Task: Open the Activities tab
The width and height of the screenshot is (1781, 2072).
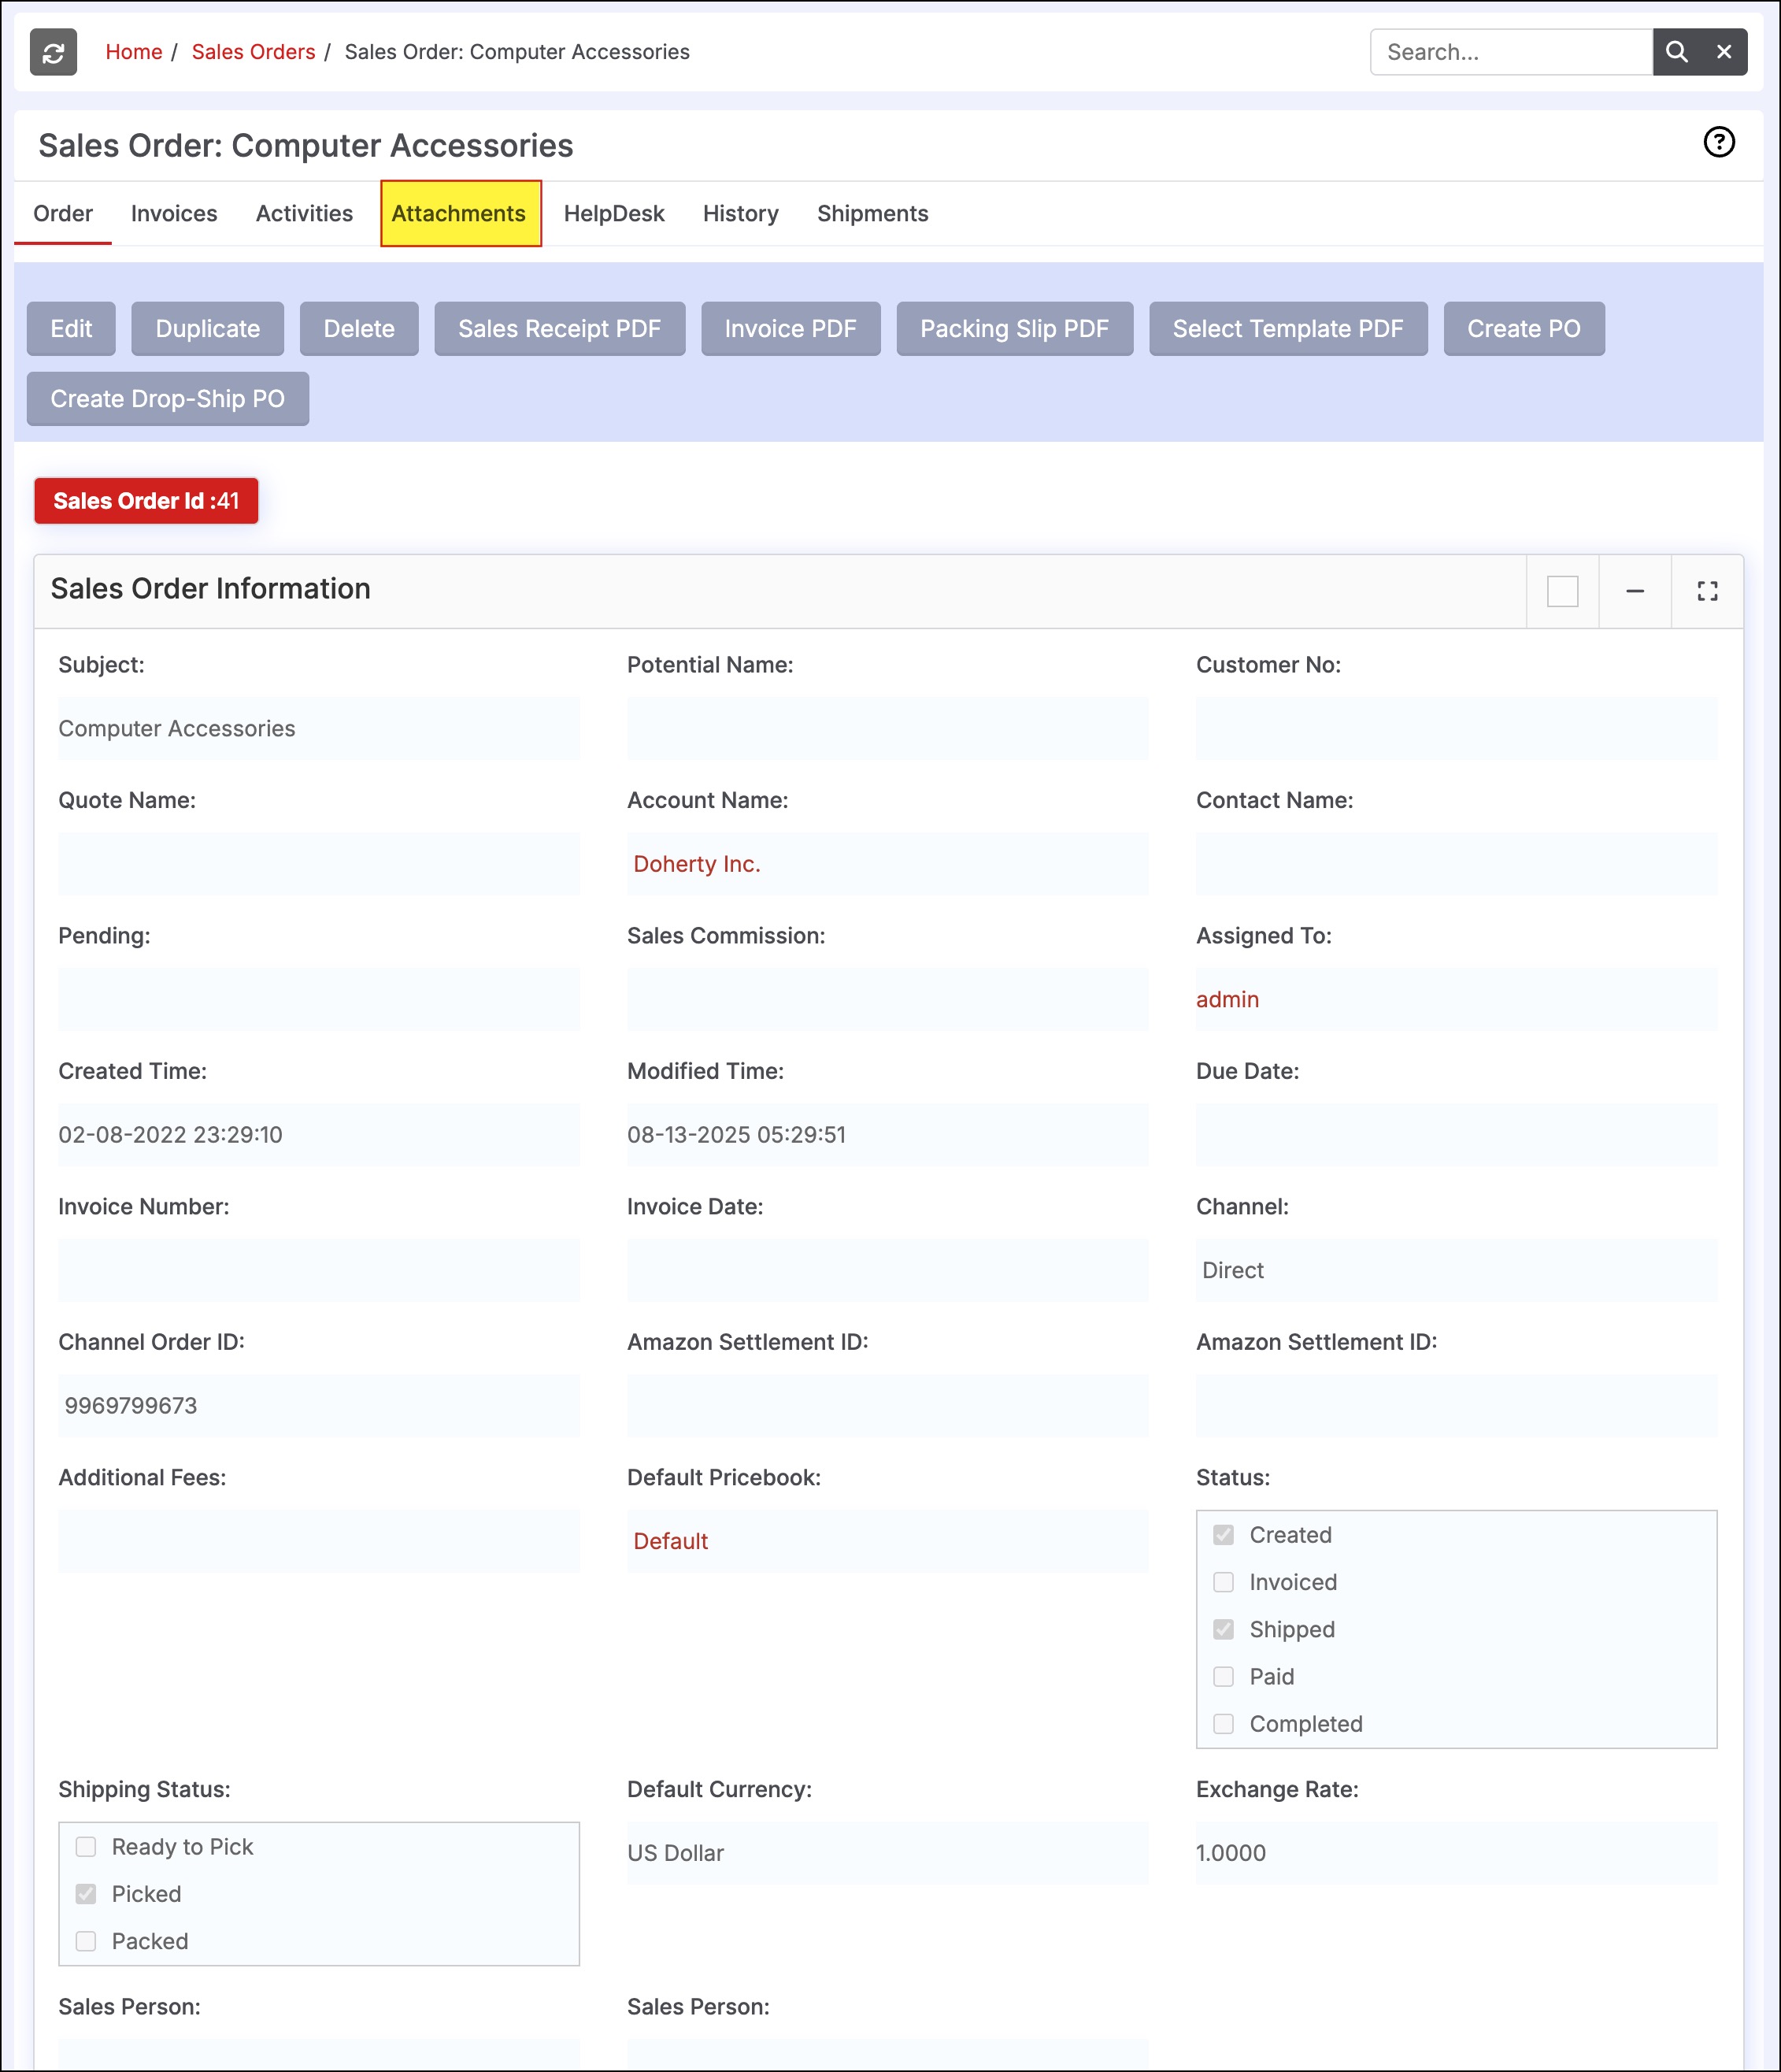Action: click(x=304, y=213)
